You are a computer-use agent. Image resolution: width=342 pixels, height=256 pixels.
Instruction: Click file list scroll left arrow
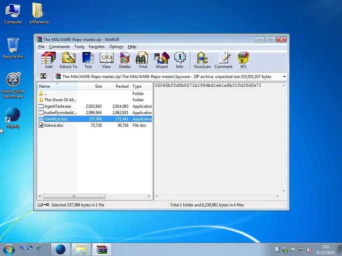(40, 196)
